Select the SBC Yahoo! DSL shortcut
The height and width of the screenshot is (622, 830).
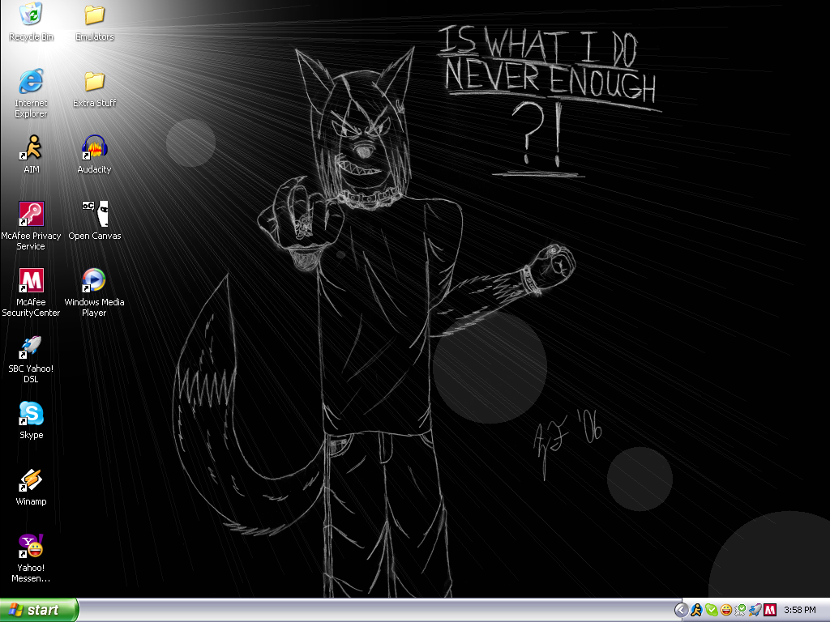point(32,360)
